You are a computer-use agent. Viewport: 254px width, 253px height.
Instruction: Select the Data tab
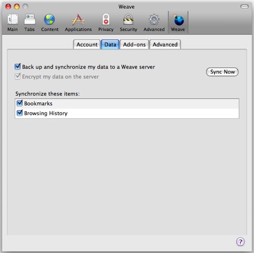110,45
